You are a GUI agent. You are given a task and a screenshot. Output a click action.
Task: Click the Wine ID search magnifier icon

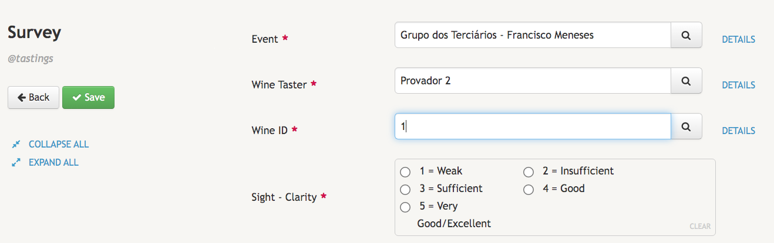[686, 126]
